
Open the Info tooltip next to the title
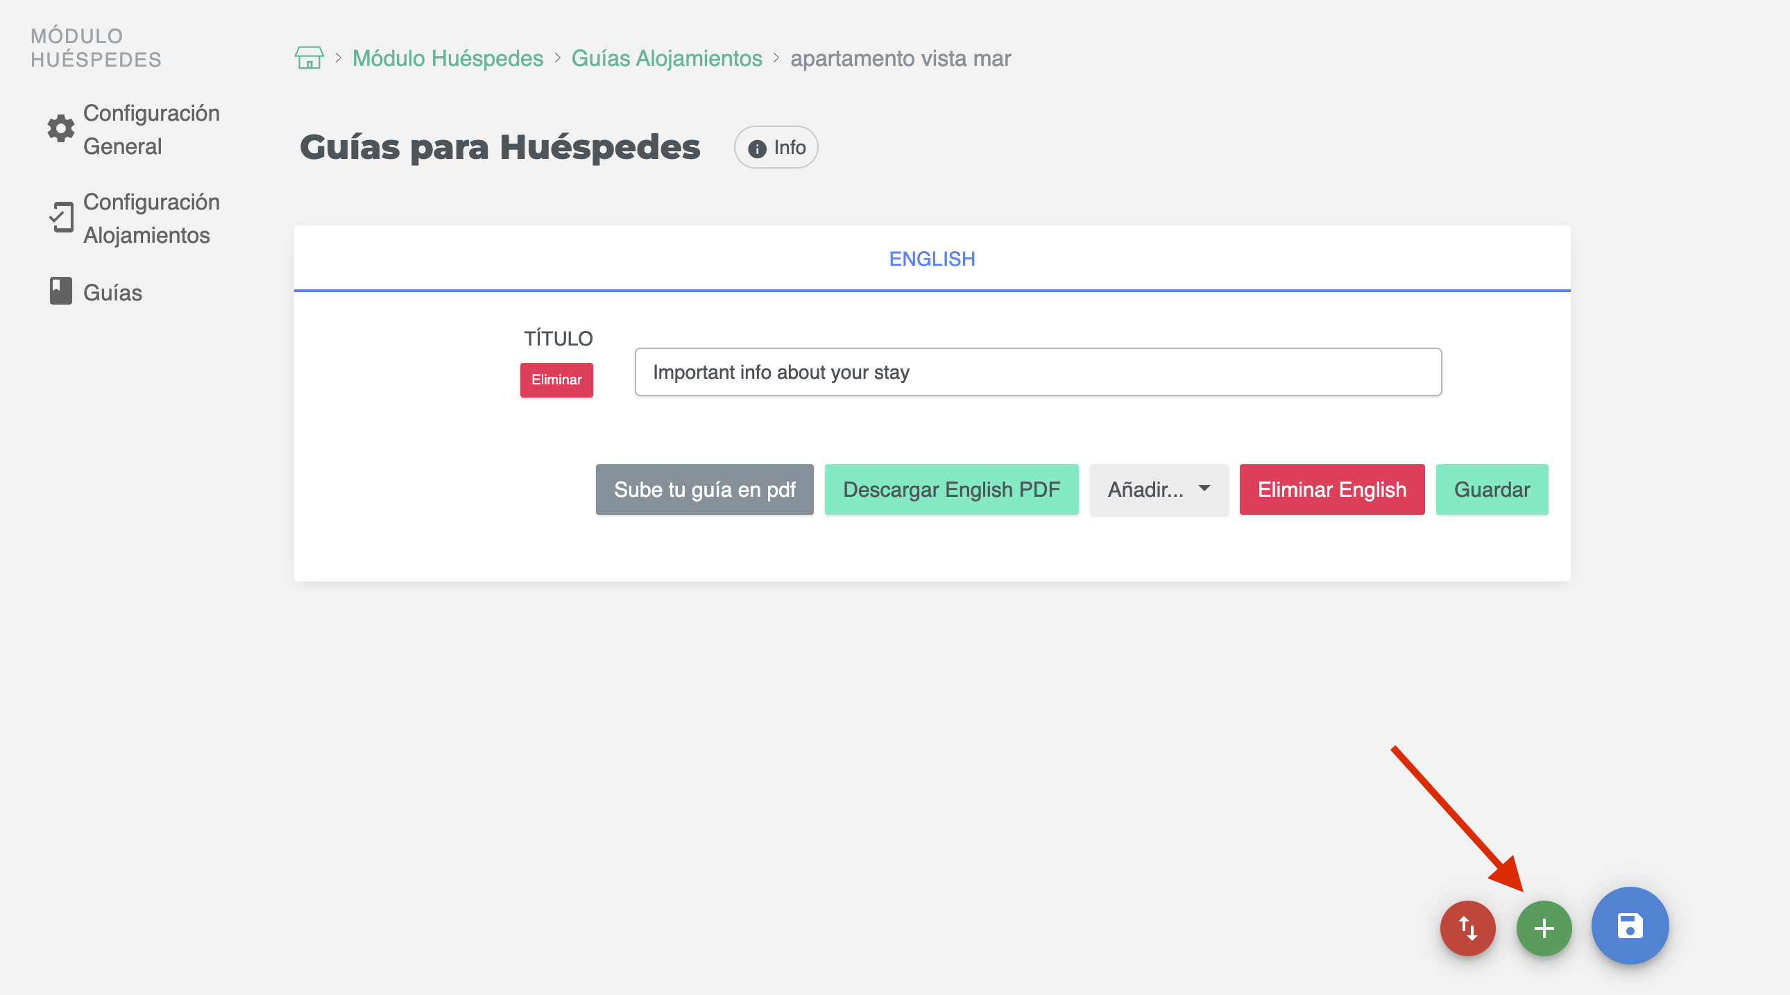point(775,146)
